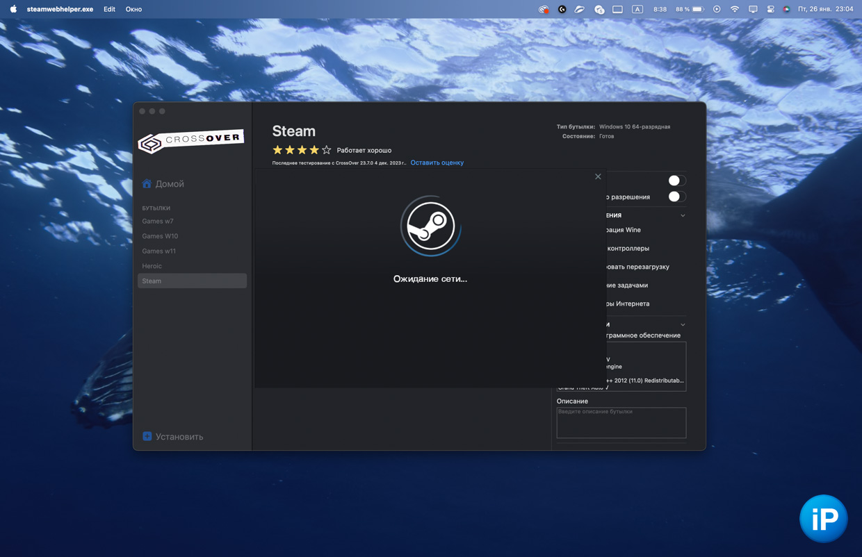Click the rectangle screen icon in menu bar
The image size is (862, 557).
tap(617, 9)
